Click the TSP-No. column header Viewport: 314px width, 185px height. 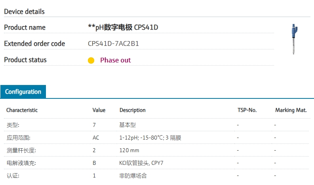click(247, 110)
